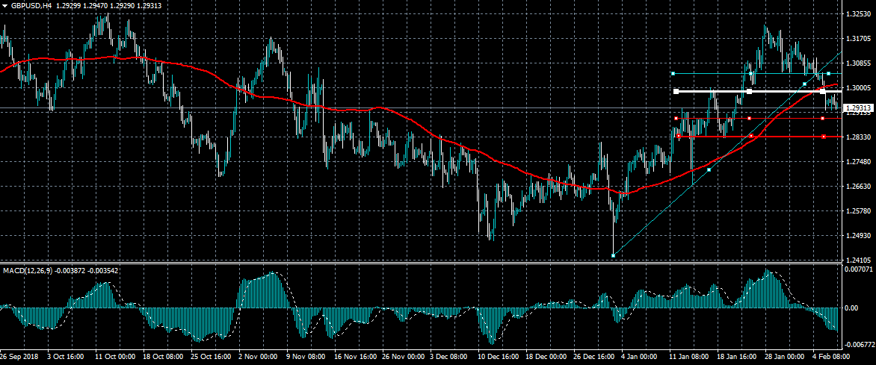Select the middle handle of the upper thin red line

click(749, 119)
